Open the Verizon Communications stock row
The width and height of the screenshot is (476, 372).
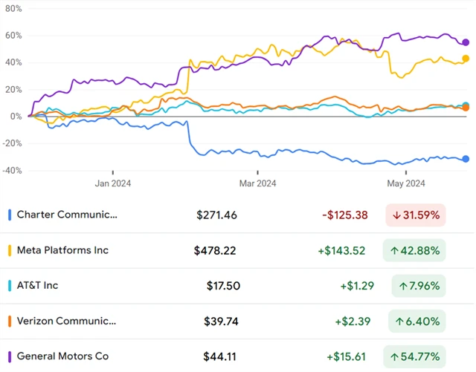point(67,322)
